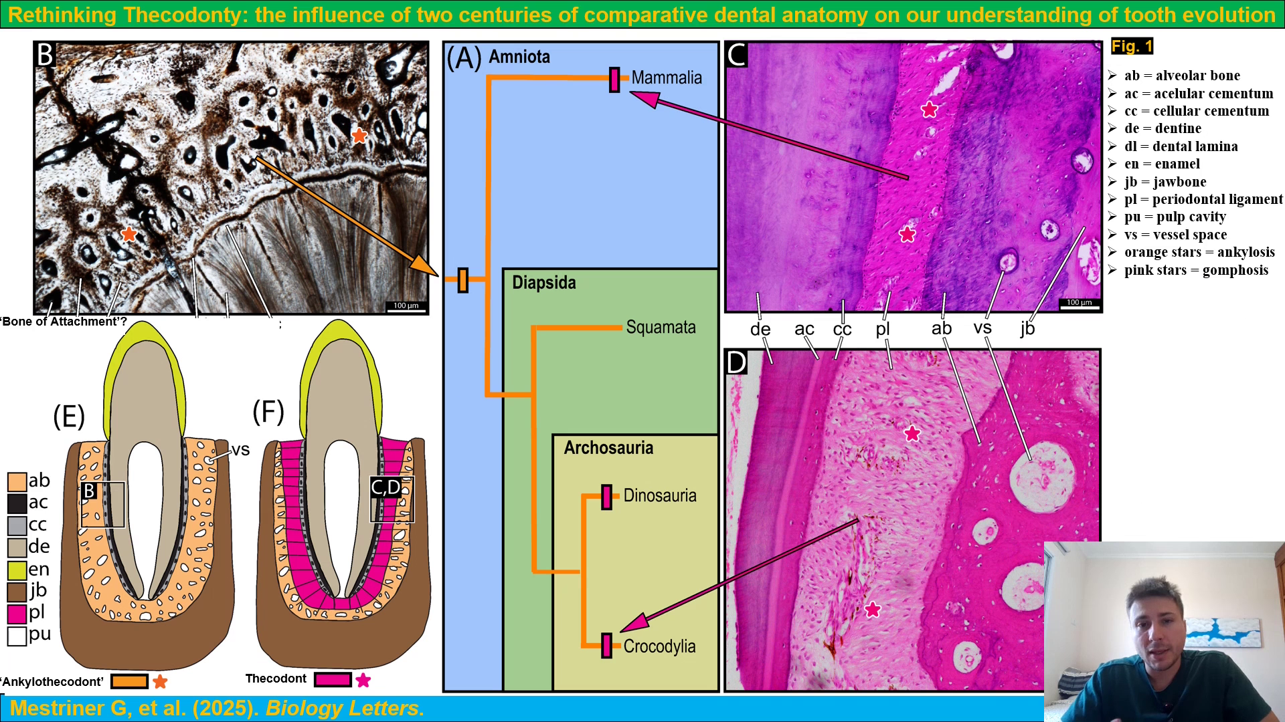
Task: Click the 'pink stars = gomphosis' entry
Action: pyautogui.click(x=1196, y=270)
